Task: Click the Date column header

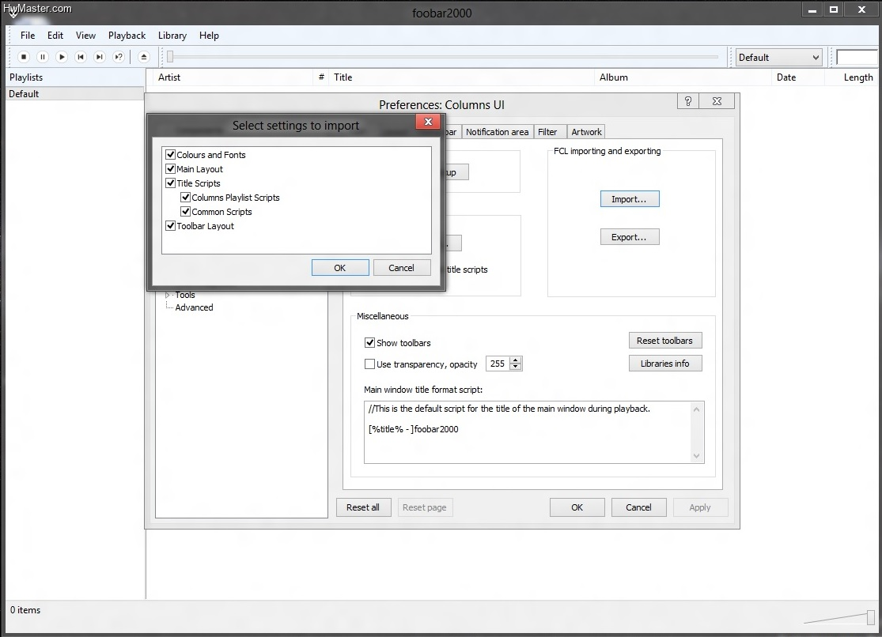Action: pyautogui.click(x=798, y=77)
